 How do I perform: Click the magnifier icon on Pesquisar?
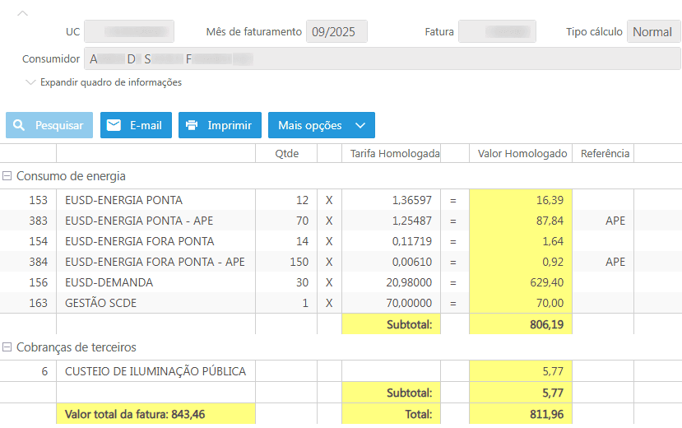(19, 125)
